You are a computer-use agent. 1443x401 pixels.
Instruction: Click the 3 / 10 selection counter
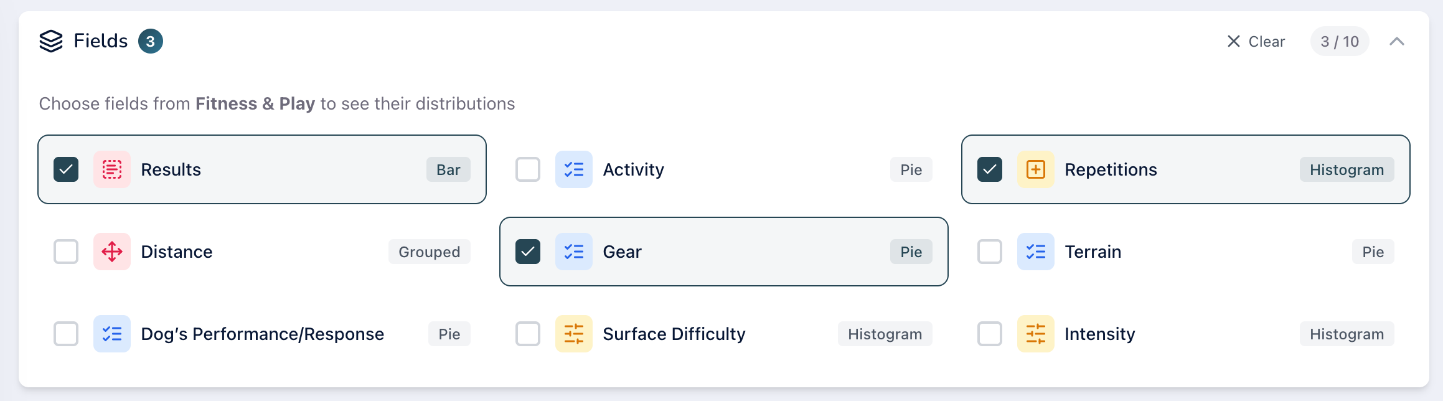1340,41
